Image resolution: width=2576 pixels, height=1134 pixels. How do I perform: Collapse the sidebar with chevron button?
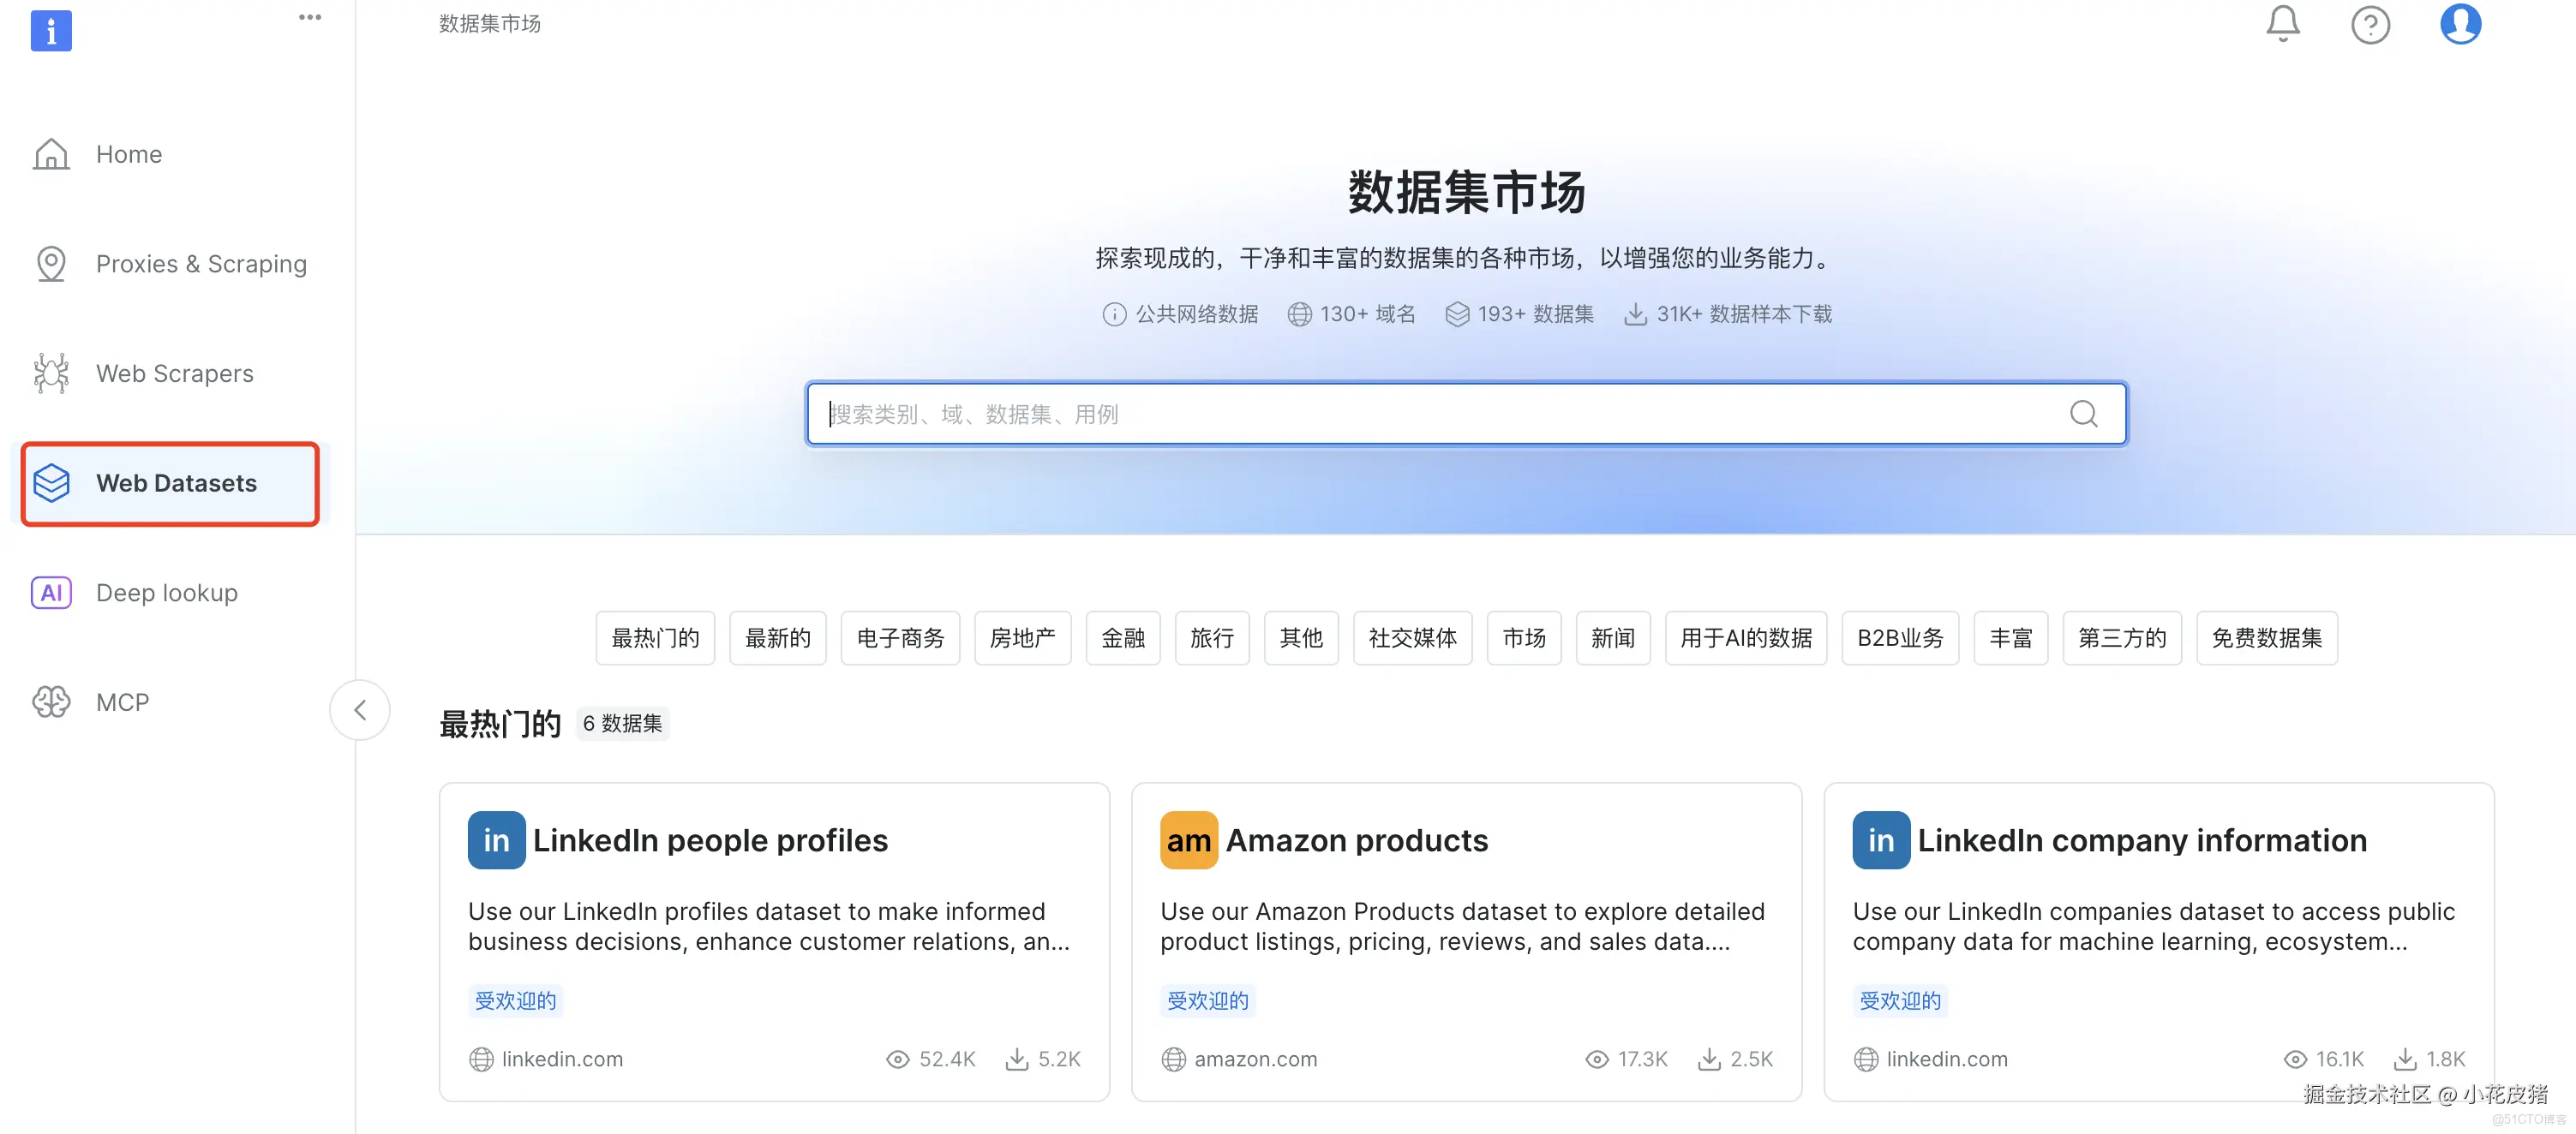360,710
